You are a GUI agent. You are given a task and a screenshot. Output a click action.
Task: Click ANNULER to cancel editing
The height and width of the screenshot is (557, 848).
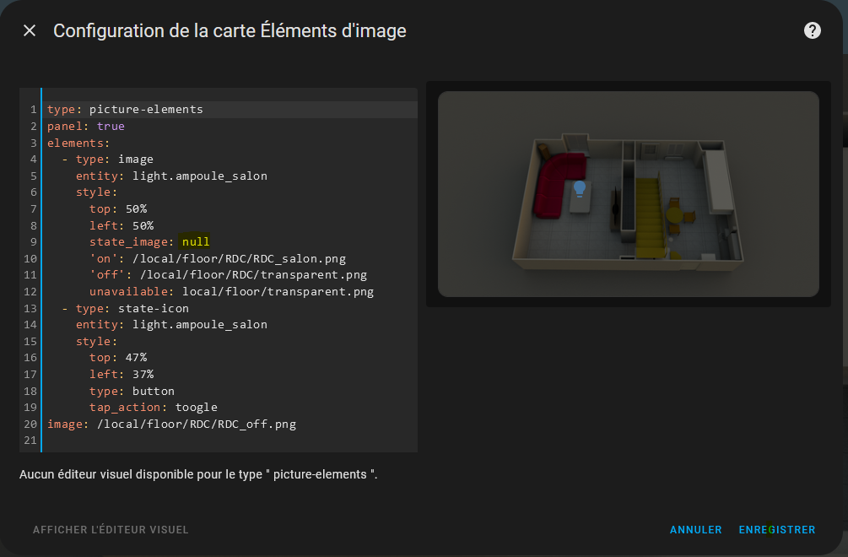tap(695, 530)
